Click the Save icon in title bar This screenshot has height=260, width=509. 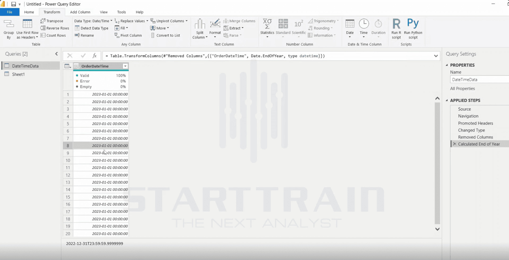point(13,4)
